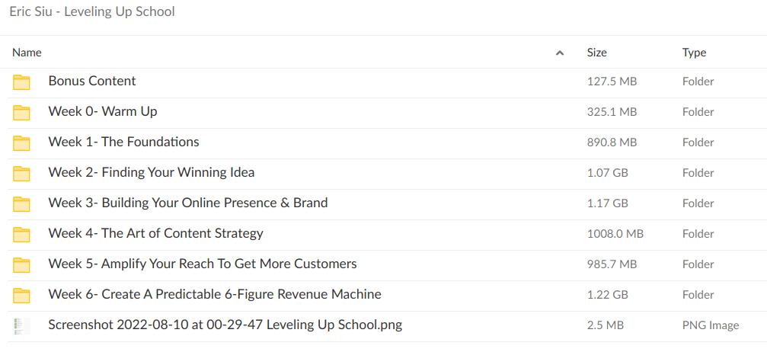This screenshot has height=352, width=767.
Task: Click the Week 3 folder icon
Action: tap(21, 203)
